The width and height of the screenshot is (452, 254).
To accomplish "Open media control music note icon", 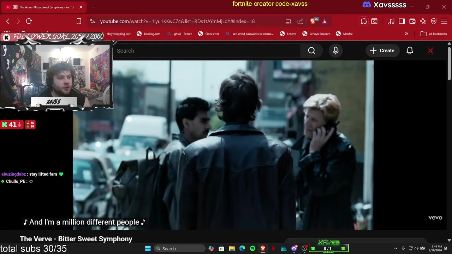I will coord(391,21).
